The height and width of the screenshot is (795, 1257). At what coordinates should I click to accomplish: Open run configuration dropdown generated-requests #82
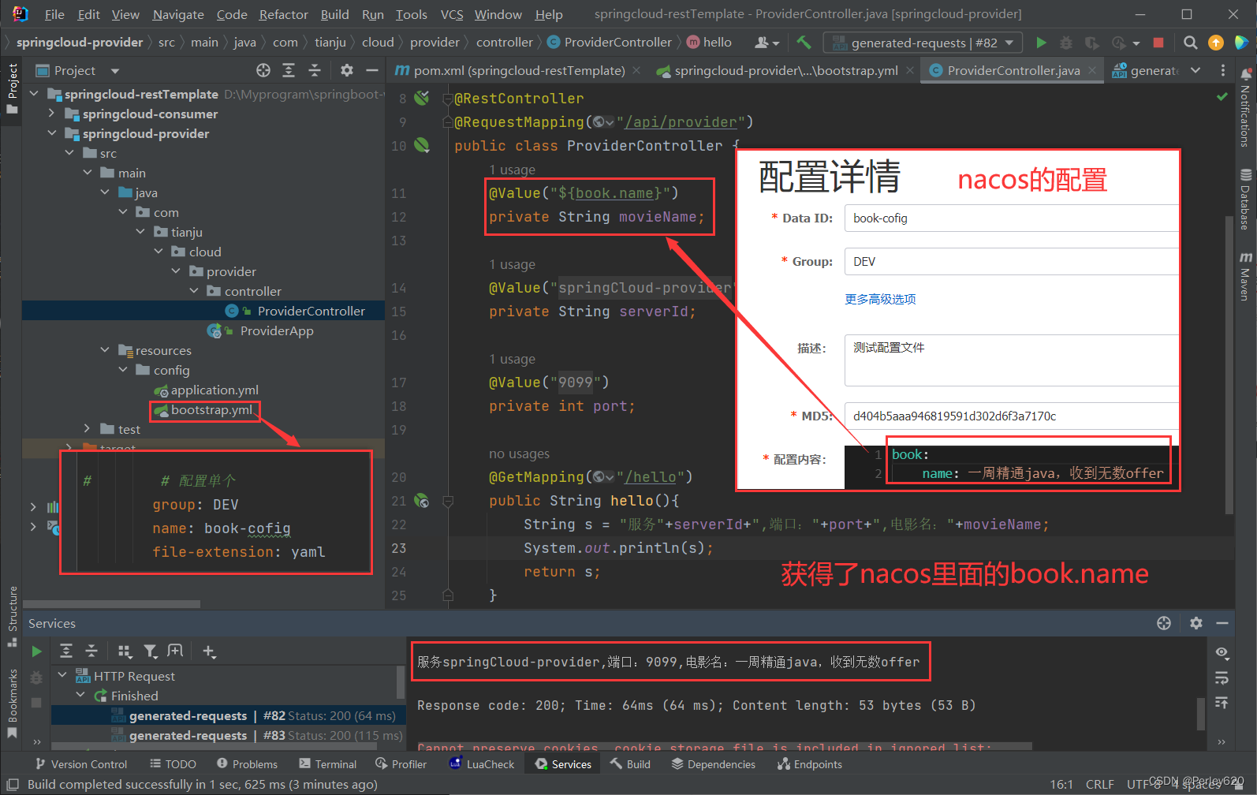[923, 43]
